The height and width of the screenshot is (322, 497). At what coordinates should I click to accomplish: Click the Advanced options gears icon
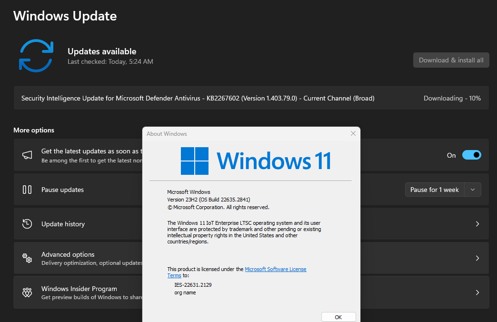pos(27,258)
